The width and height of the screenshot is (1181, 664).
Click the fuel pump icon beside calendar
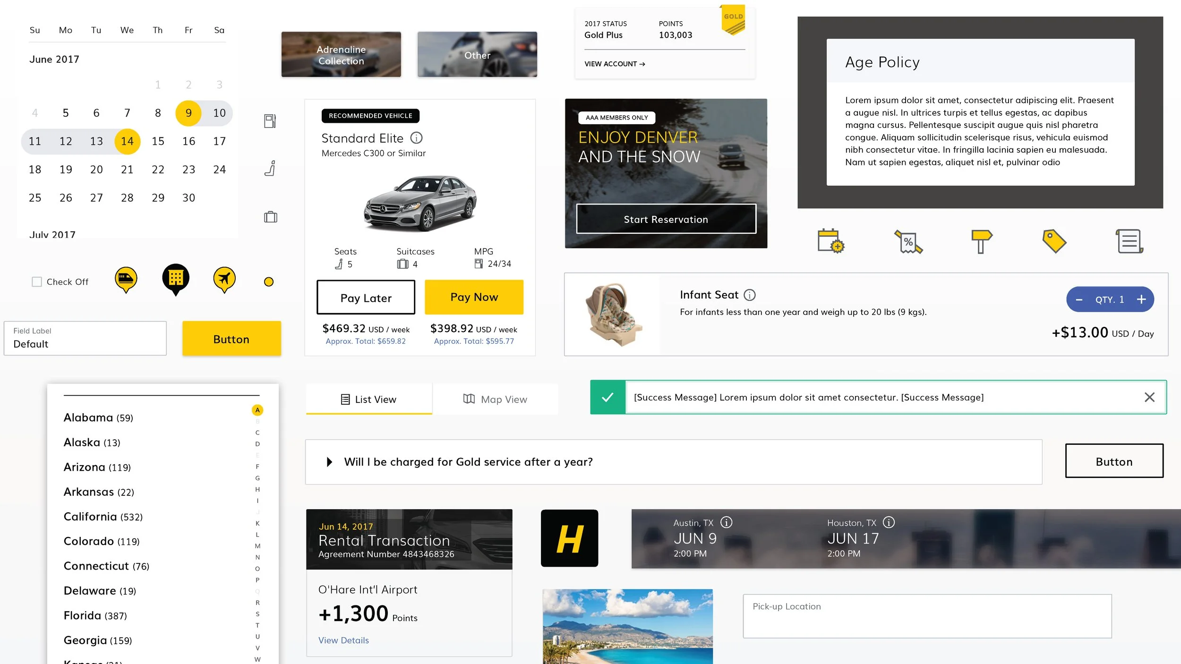(270, 121)
